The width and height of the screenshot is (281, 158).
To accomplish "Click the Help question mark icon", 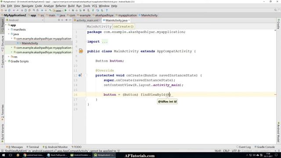I will [107, 11].
